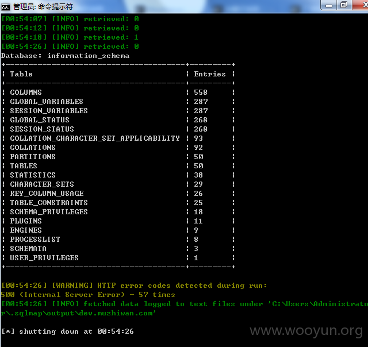The width and height of the screenshot is (368, 347).
Task: Click the Table column header
Action: [21, 74]
